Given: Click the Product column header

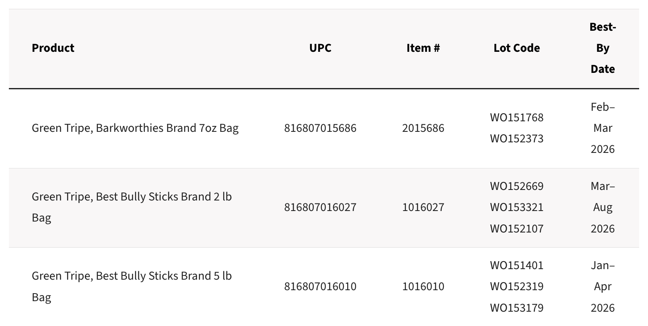Looking at the screenshot, I should point(53,48).
